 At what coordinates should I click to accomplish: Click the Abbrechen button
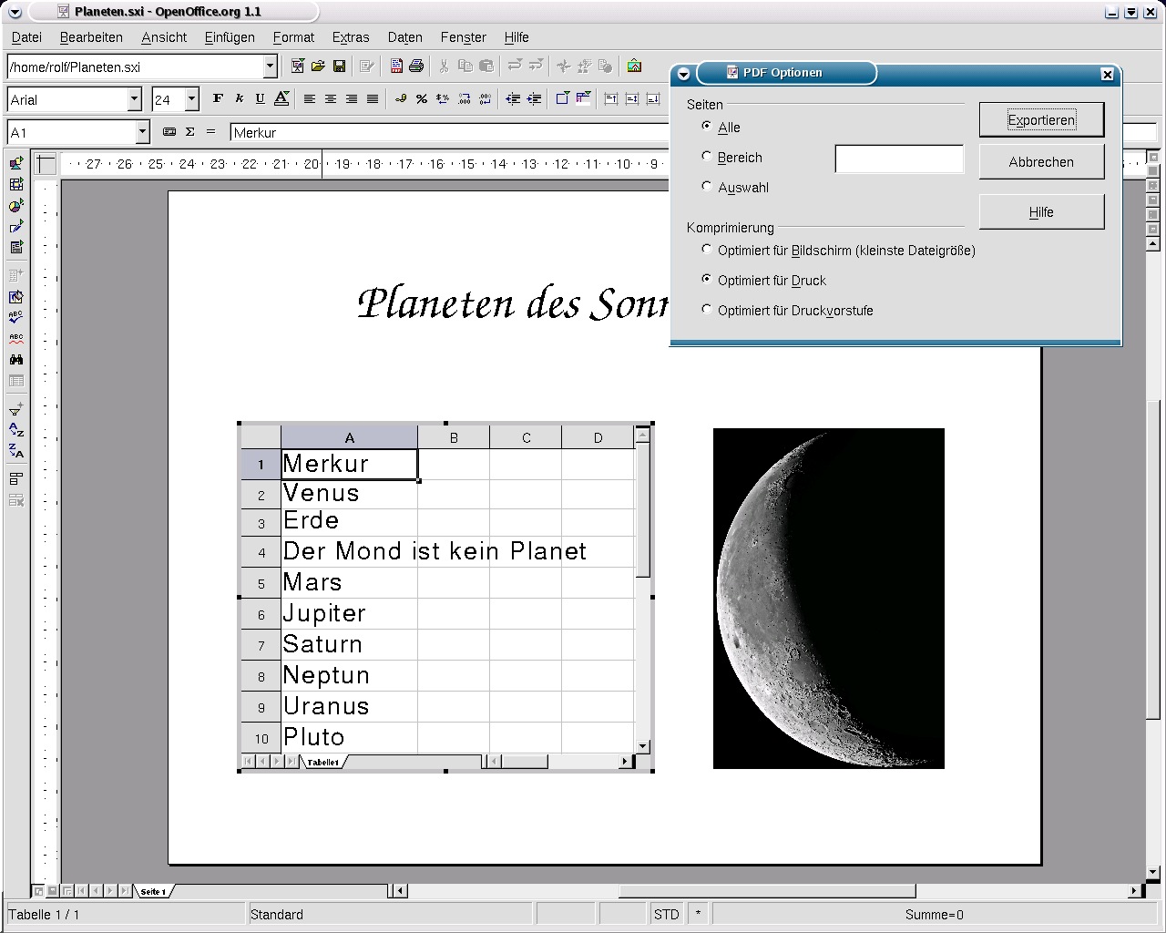tap(1041, 162)
